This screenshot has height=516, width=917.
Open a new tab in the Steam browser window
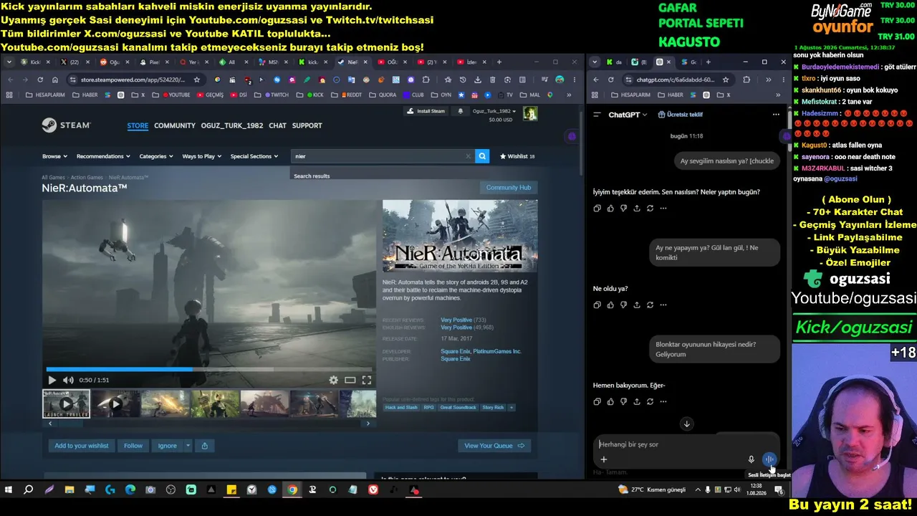coord(499,62)
